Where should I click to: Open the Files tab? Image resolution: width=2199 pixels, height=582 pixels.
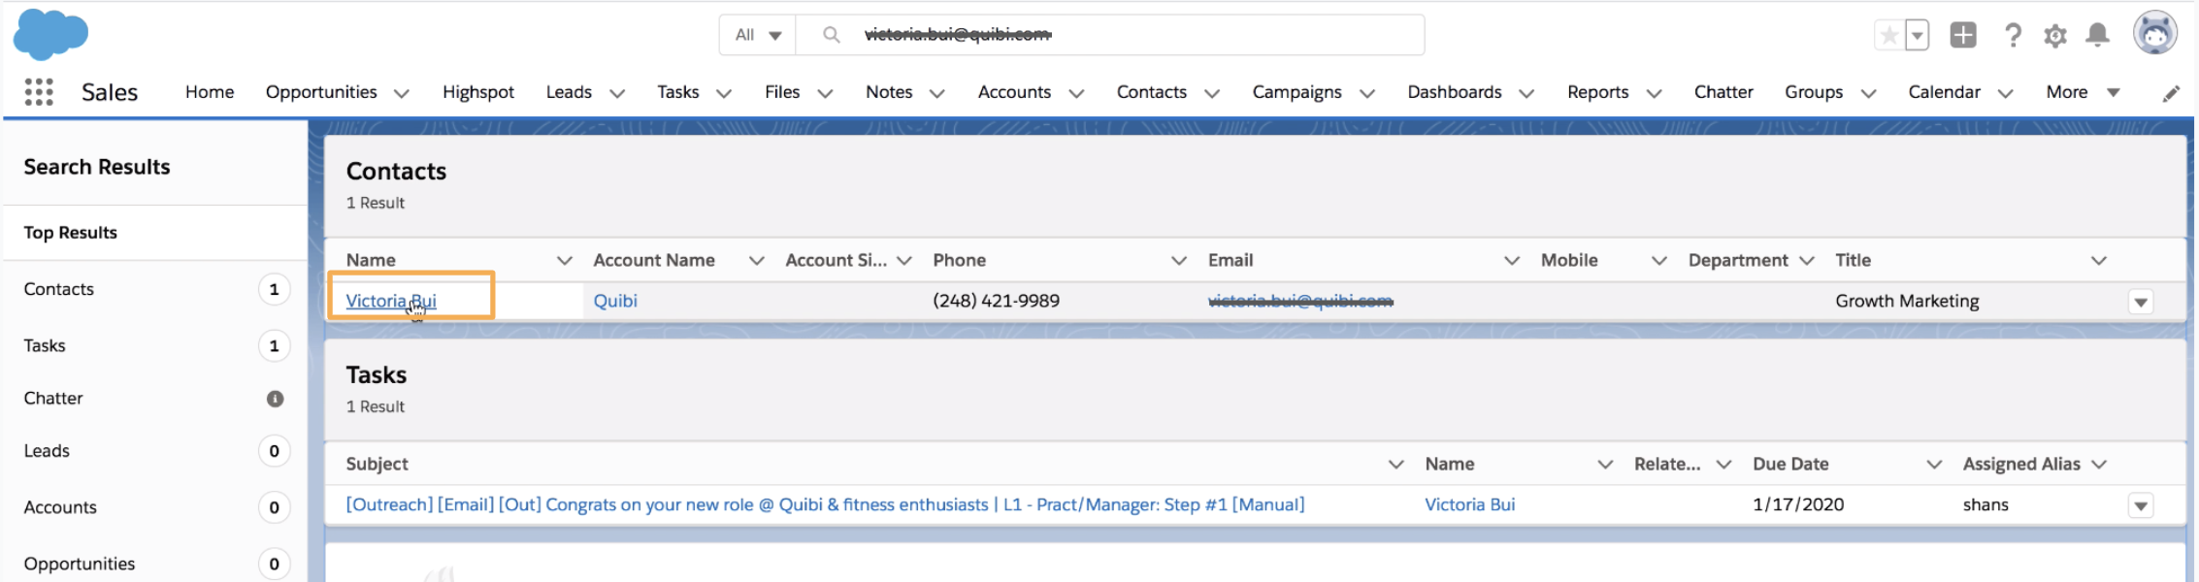[782, 92]
